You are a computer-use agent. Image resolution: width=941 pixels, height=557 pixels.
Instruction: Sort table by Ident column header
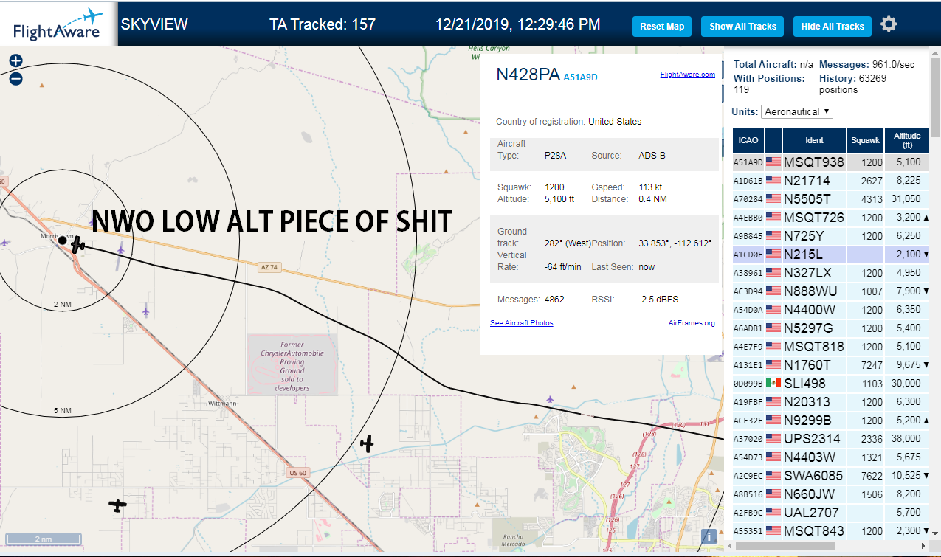coord(814,140)
